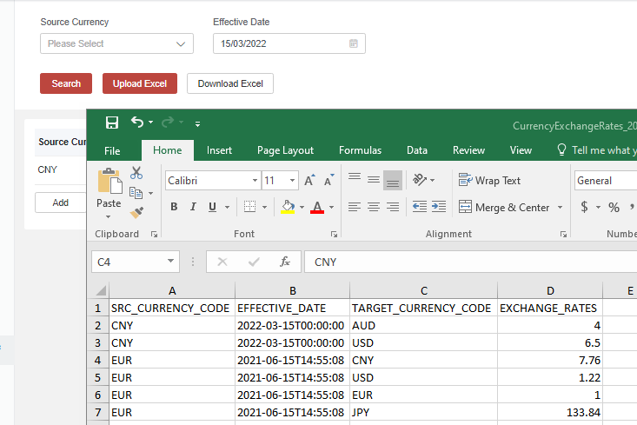Open the Calibri font name dropdown
637x425 pixels.
pos(255,181)
